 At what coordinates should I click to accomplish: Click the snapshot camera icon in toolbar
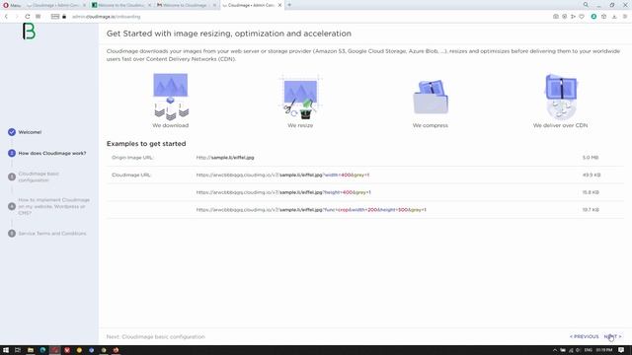[555, 17]
